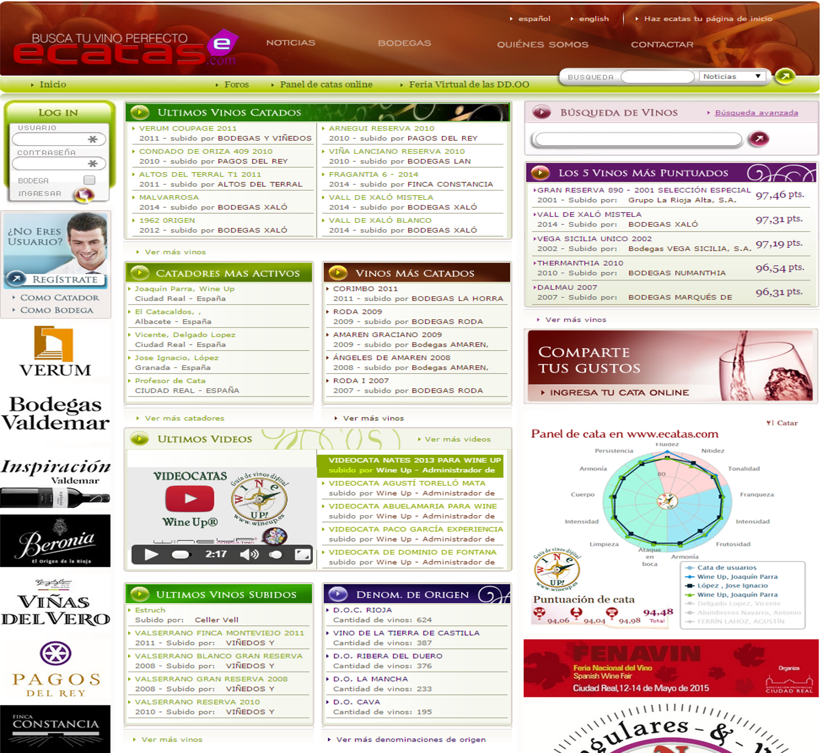Screen dimensions: 823x753
Task: Go to Panel de catas online
Action: pyautogui.click(x=325, y=85)
